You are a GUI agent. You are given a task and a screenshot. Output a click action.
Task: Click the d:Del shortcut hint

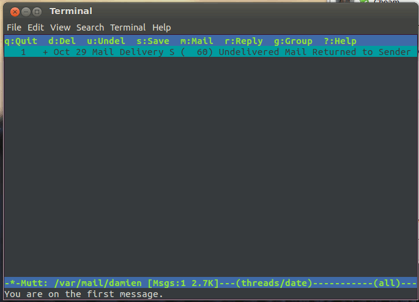[x=62, y=41]
